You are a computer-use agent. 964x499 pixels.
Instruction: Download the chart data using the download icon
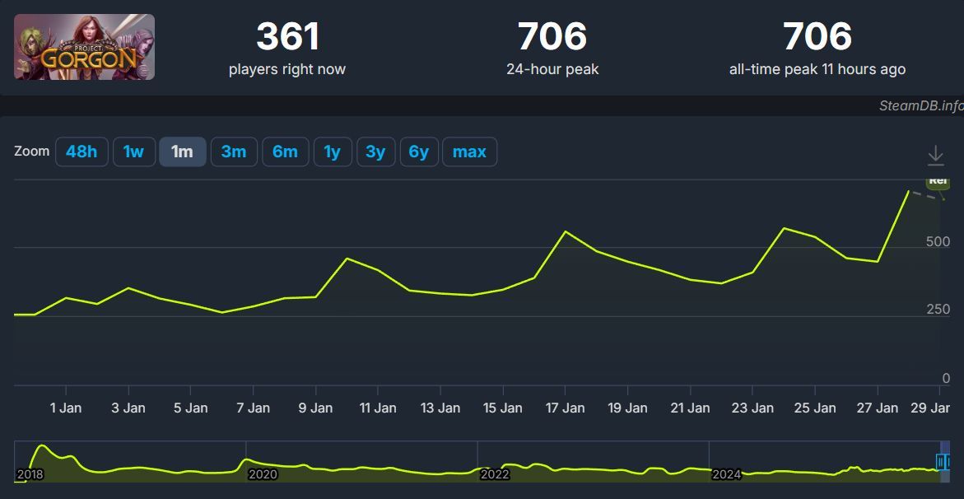[x=934, y=155]
